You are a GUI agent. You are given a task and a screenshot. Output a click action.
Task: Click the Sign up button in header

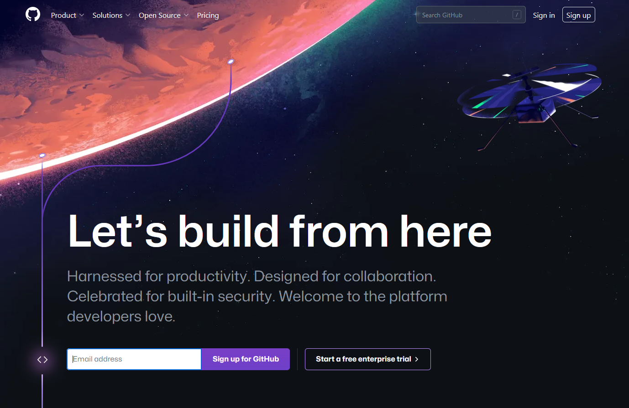(578, 15)
